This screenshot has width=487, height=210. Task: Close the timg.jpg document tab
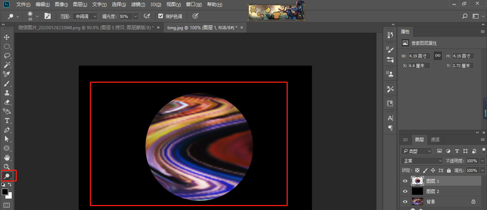241,27
